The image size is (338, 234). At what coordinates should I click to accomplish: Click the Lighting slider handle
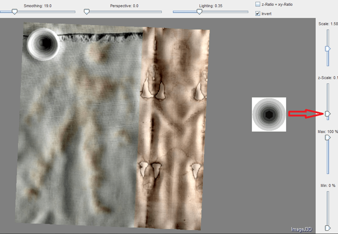coord(199,12)
